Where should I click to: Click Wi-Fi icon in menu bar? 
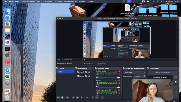click(154, 1)
